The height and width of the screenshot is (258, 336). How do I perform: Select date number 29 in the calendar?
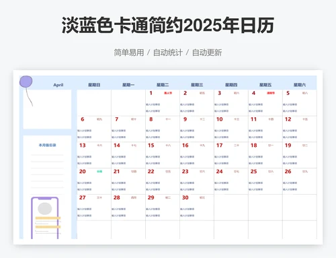(151, 197)
